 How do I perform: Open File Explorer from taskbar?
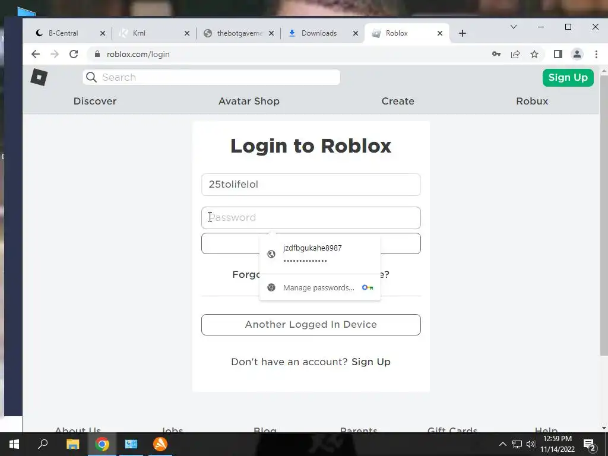72,444
